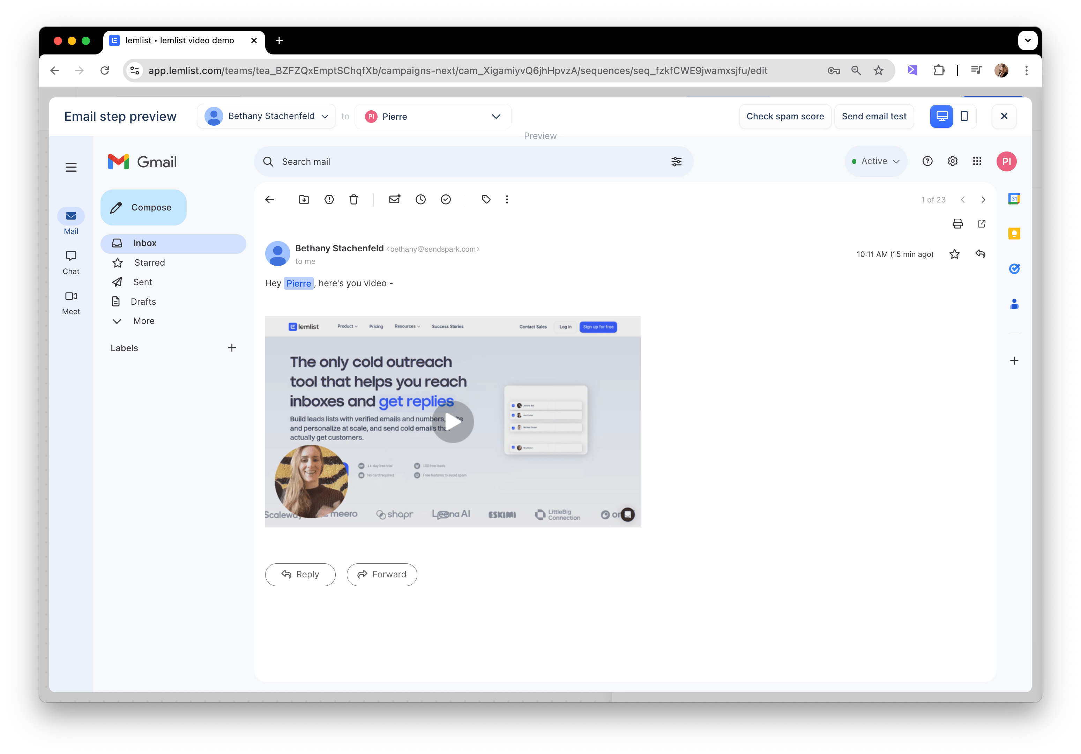Mark as unread with envelope icon
Viewport: 1081px width, 754px height.
(x=395, y=199)
